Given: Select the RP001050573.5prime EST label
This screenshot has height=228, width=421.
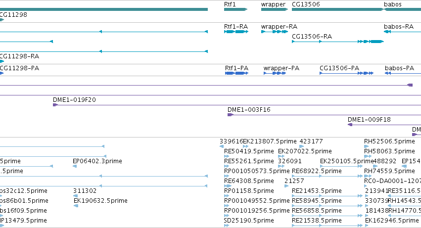Looking at the screenshot, I should coord(257,171).
